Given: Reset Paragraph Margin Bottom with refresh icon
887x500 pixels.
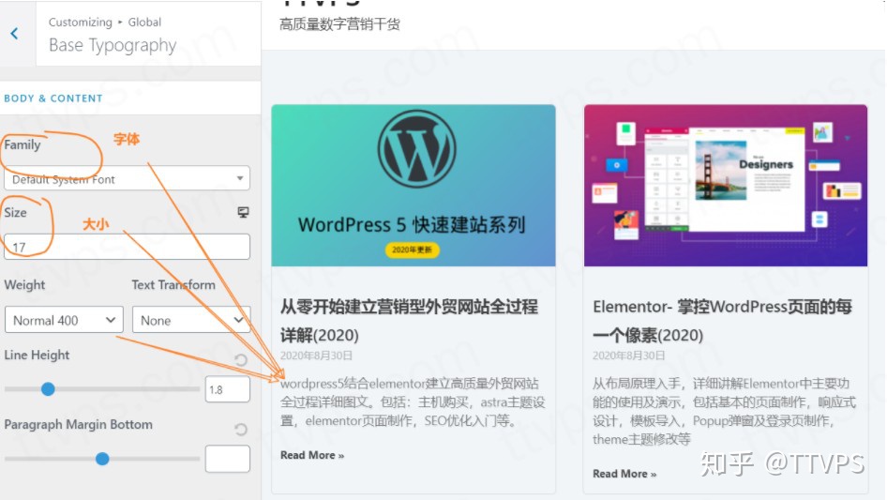Looking at the screenshot, I should 241,430.
